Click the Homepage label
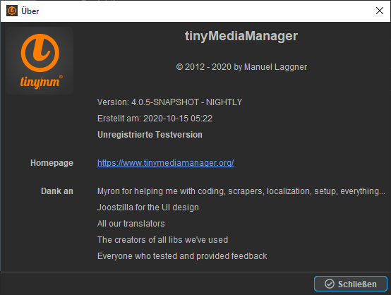391x295 pixels. (x=52, y=163)
